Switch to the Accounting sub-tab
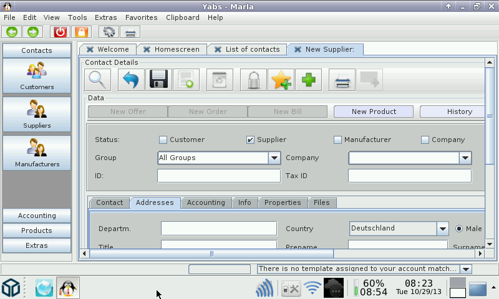Viewport: 499px width, 299px height. point(206,202)
